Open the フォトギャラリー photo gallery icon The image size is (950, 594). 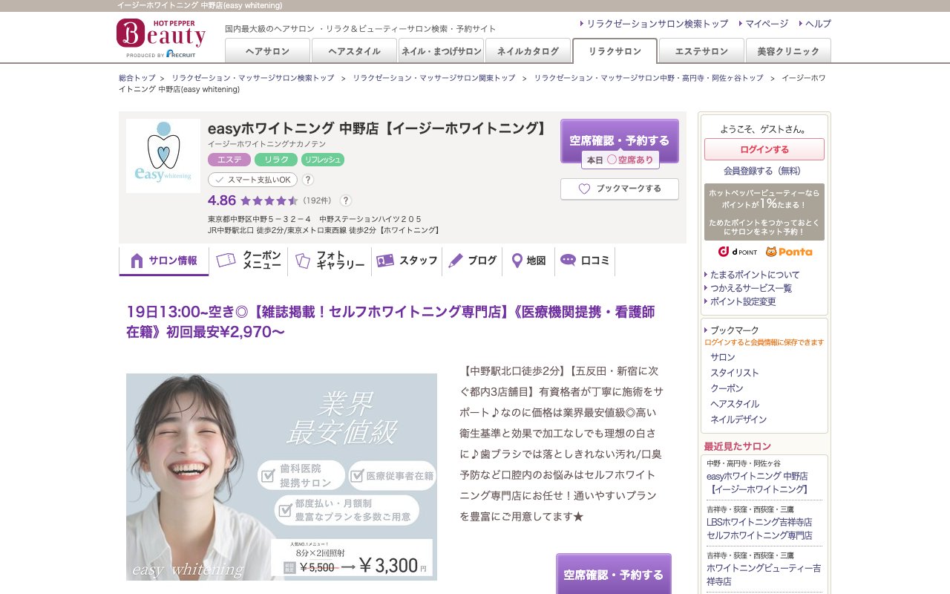(x=301, y=260)
